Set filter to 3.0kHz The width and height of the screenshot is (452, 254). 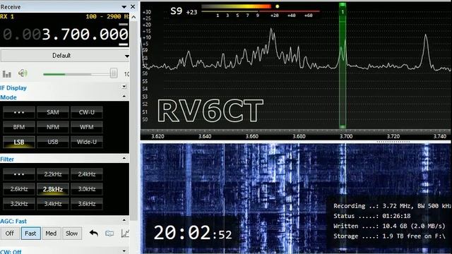pyautogui.click(x=86, y=189)
